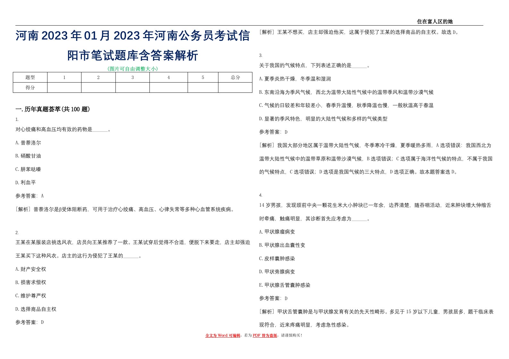Select option B.甲状腺出血囊性变
Viewport: 509px width, 359px height.
(x=282, y=245)
